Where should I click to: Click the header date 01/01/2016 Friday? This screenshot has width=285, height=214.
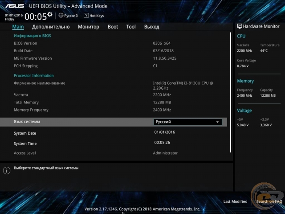14,17
